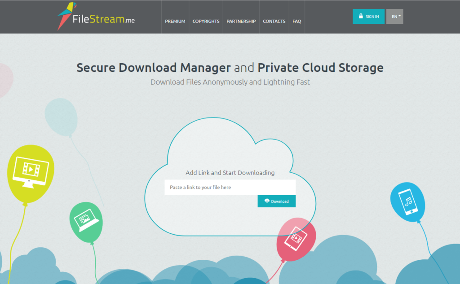460x284 pixels.
Task: Click the Sign In button
Action: click(x=368, y=17)
